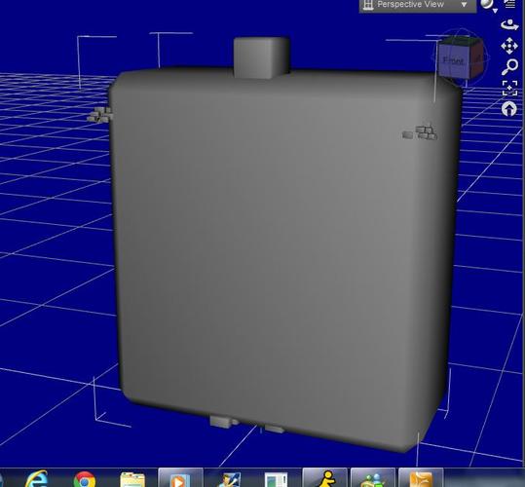Open the running-man AIM taskbar icon
The width and height of the screenshot is (525, 487).
point(324,478)
